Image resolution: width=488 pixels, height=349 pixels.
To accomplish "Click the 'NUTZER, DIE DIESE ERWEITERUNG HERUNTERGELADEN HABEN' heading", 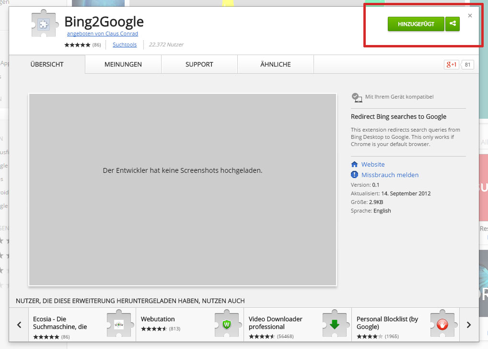I will [130, 301].
